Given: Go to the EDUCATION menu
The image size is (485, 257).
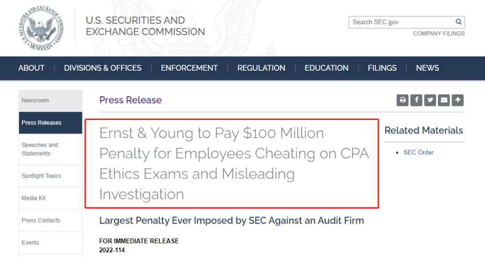Looking at the screenshot, I should click(326, 68).
